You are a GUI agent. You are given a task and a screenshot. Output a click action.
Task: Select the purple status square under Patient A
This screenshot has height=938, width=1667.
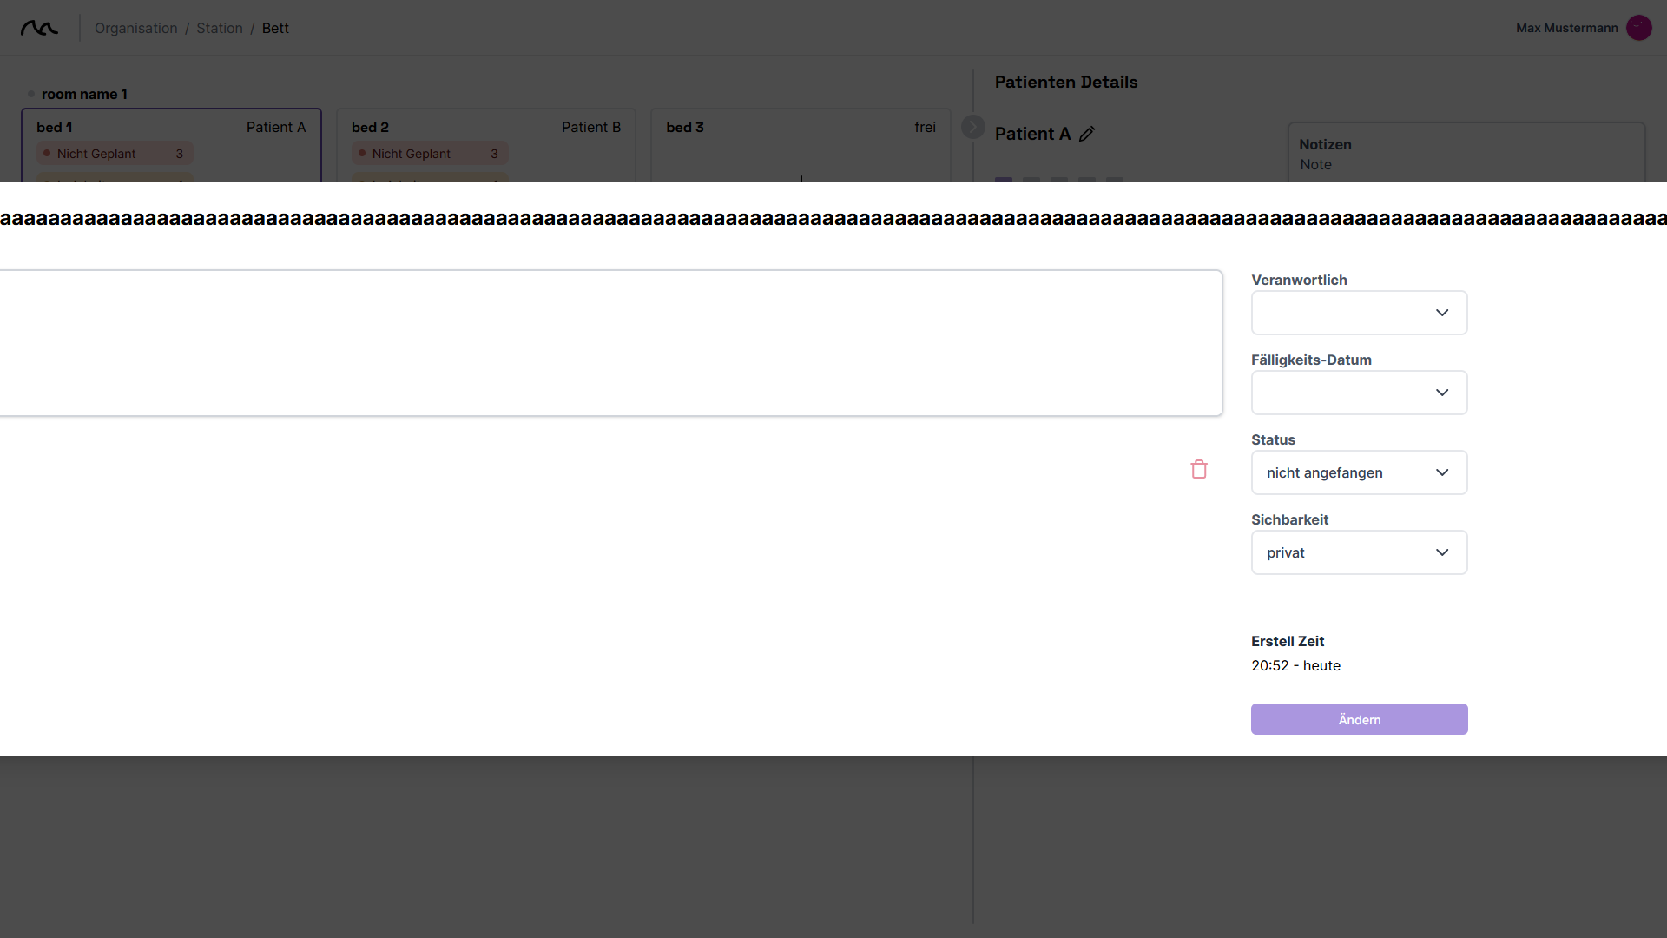[x=1004, y=180]
